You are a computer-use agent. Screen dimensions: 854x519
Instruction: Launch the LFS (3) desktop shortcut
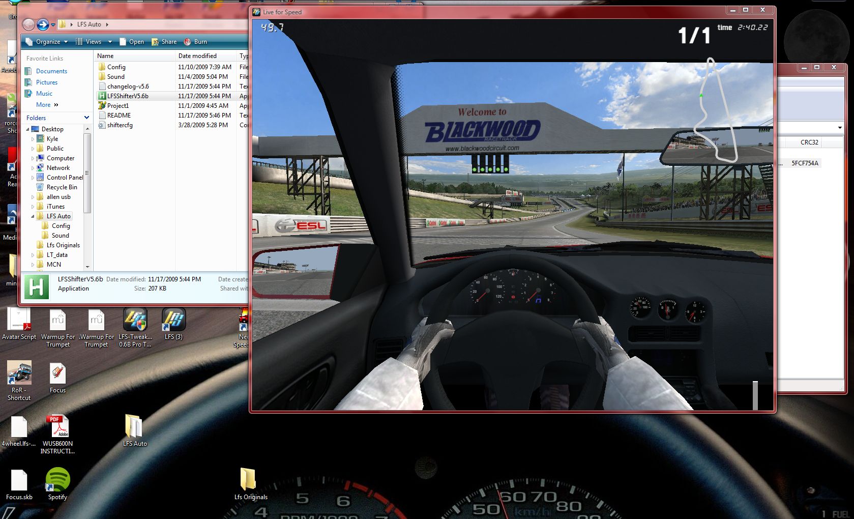(173, 324)
